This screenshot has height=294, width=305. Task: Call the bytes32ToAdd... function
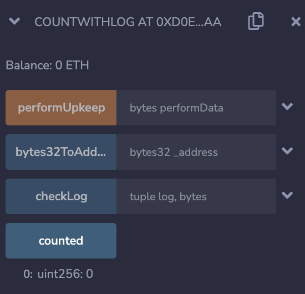point(61,152)
